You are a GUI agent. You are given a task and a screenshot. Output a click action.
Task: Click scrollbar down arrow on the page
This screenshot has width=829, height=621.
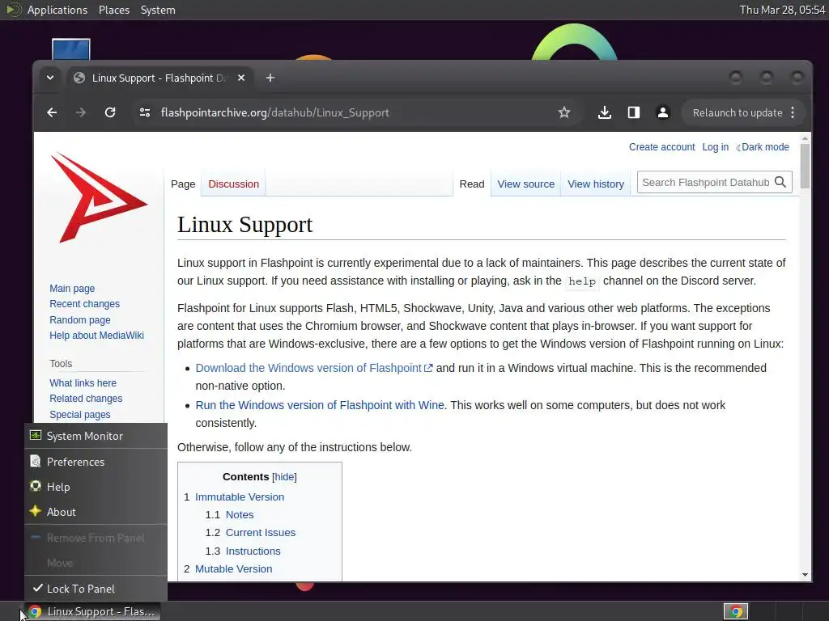point(805,575)
